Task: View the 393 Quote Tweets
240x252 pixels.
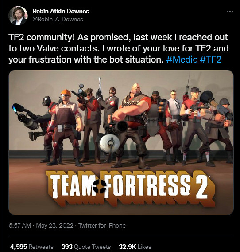Action: [x=86, y=247]
